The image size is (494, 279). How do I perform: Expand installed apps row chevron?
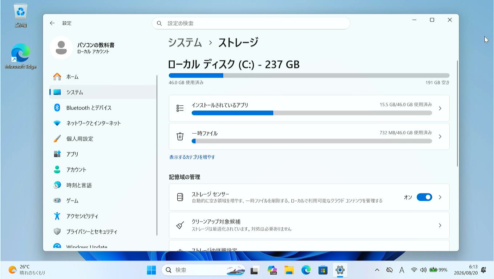pyautogui.click(x=440, y=108)
